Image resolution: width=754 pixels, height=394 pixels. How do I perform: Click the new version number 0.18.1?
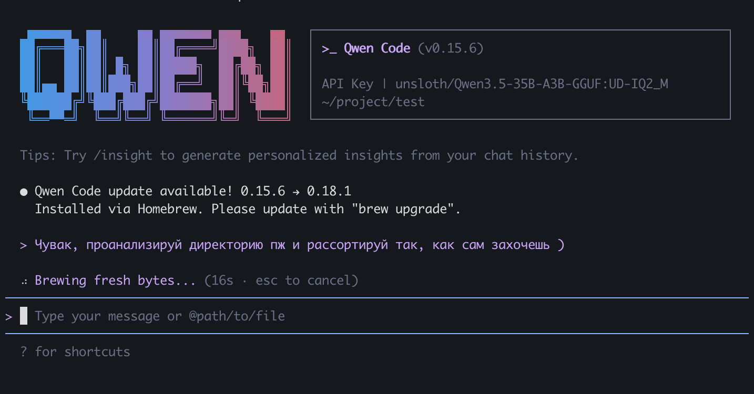(329, 191)
